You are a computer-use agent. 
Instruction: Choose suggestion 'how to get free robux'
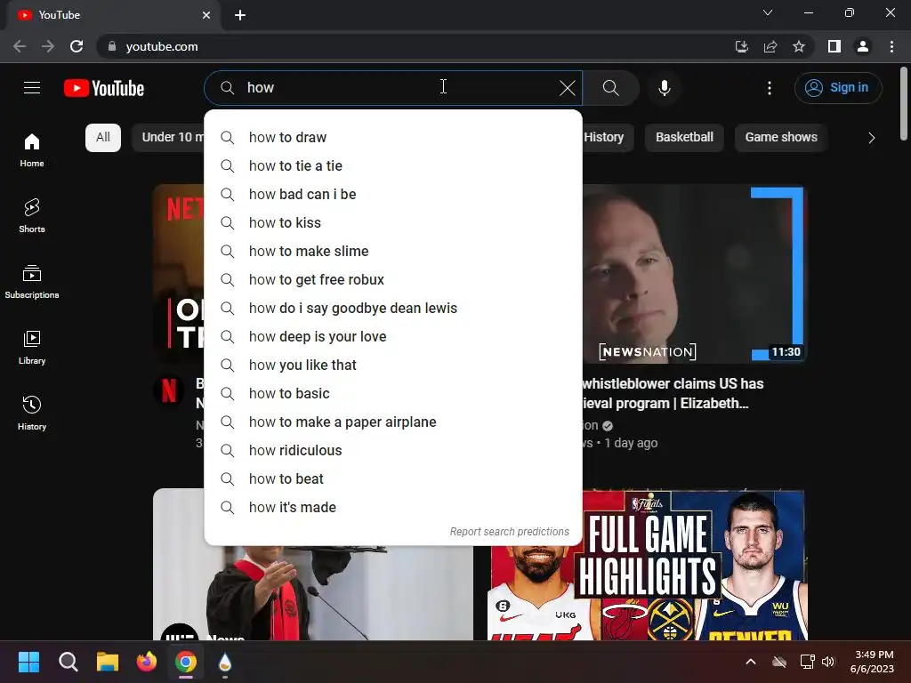point(393,280)
